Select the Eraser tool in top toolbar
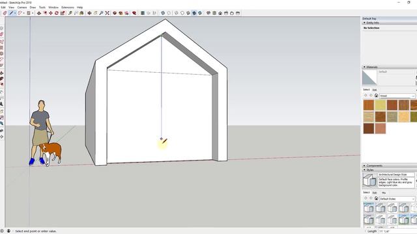 5,13
